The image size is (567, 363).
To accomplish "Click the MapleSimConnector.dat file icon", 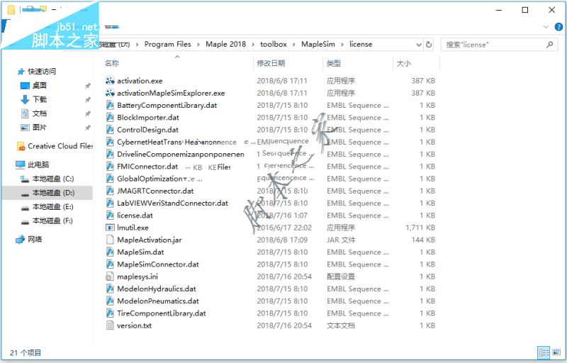I will point(110,264).
